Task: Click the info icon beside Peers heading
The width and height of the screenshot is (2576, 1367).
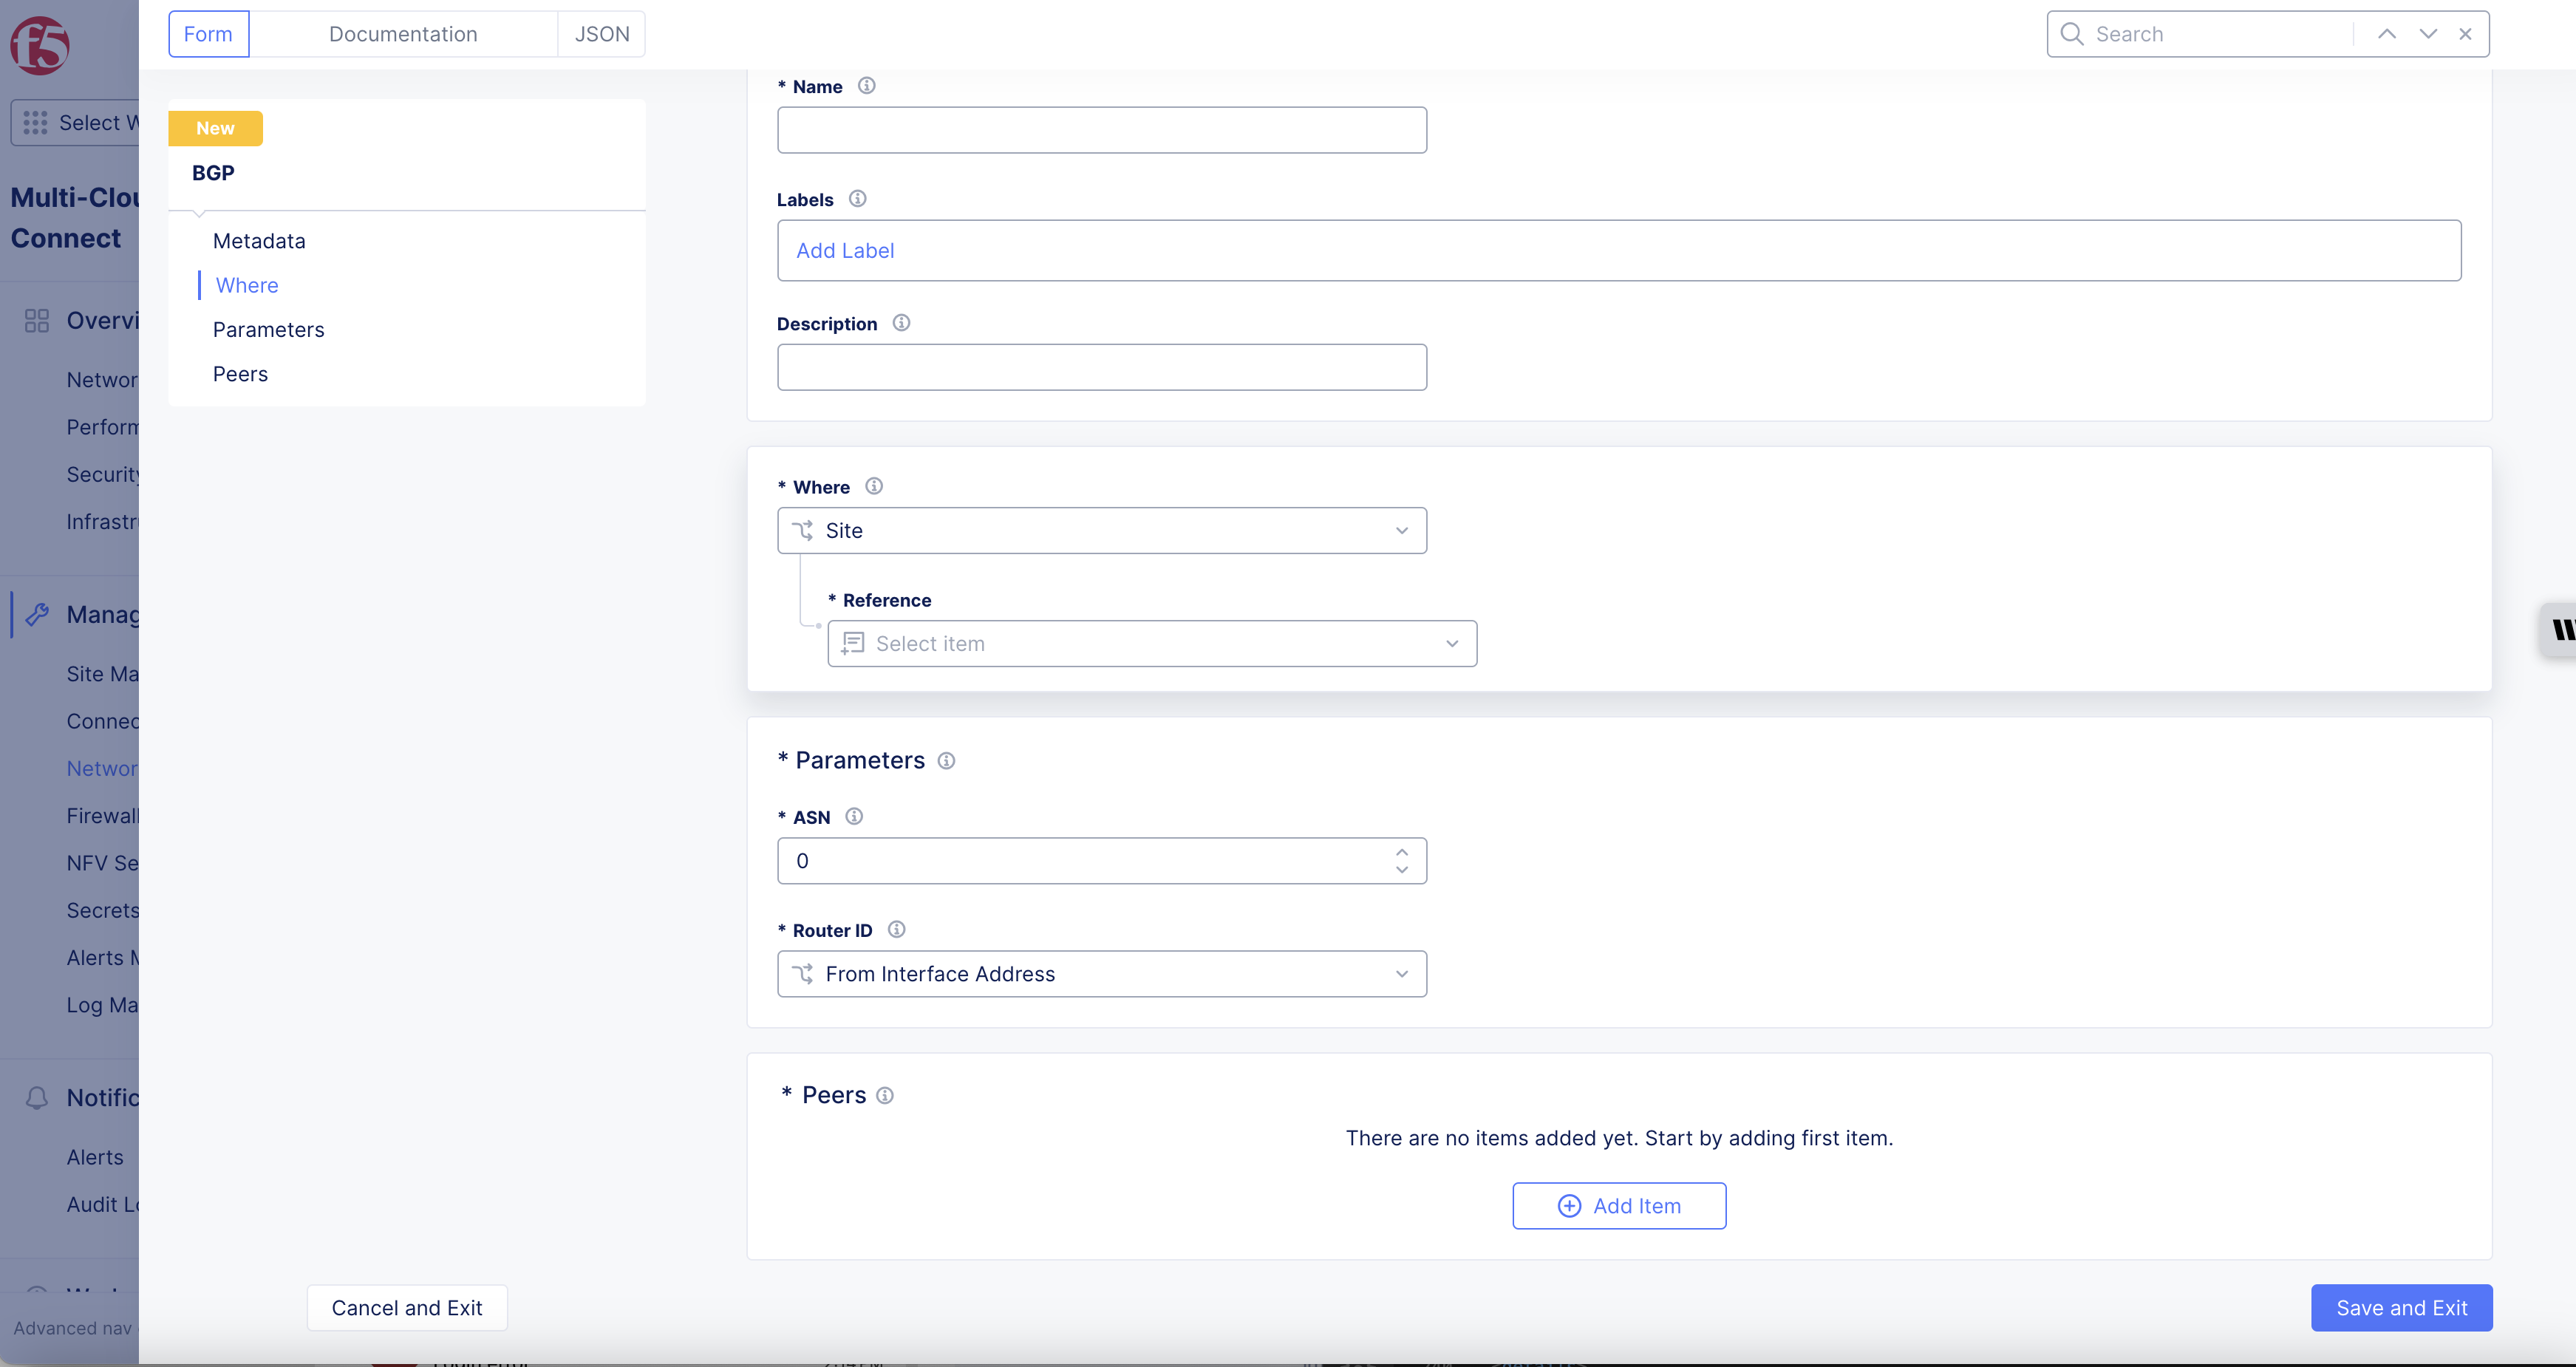Action: (884, 1096)
